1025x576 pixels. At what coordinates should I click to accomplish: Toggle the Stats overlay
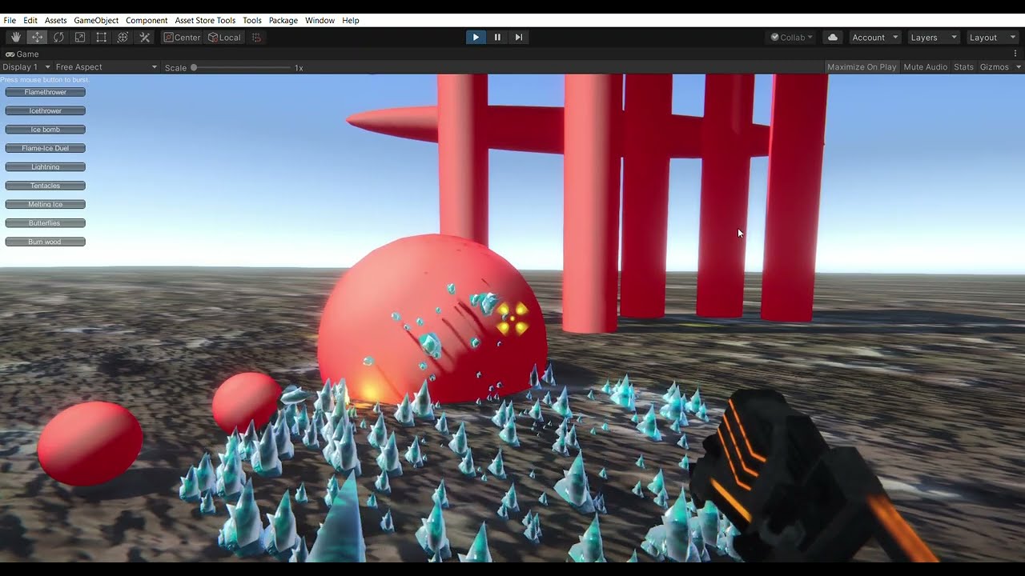963,67
